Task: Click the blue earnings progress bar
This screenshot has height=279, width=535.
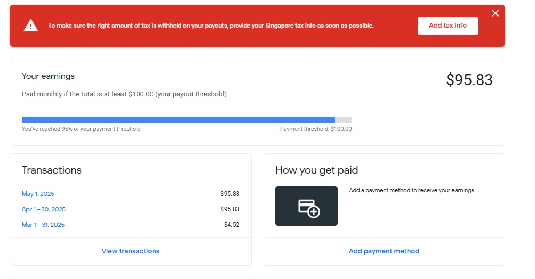Action: click(178, 120)
